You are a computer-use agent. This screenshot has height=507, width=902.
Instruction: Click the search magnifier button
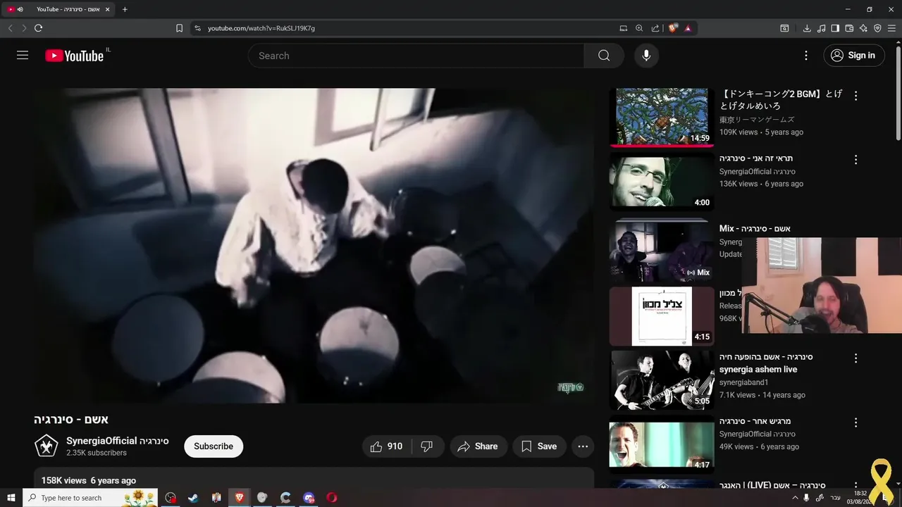(x=604, y=56)
